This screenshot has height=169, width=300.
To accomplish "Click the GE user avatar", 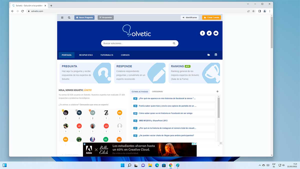I will coord(119,139).
